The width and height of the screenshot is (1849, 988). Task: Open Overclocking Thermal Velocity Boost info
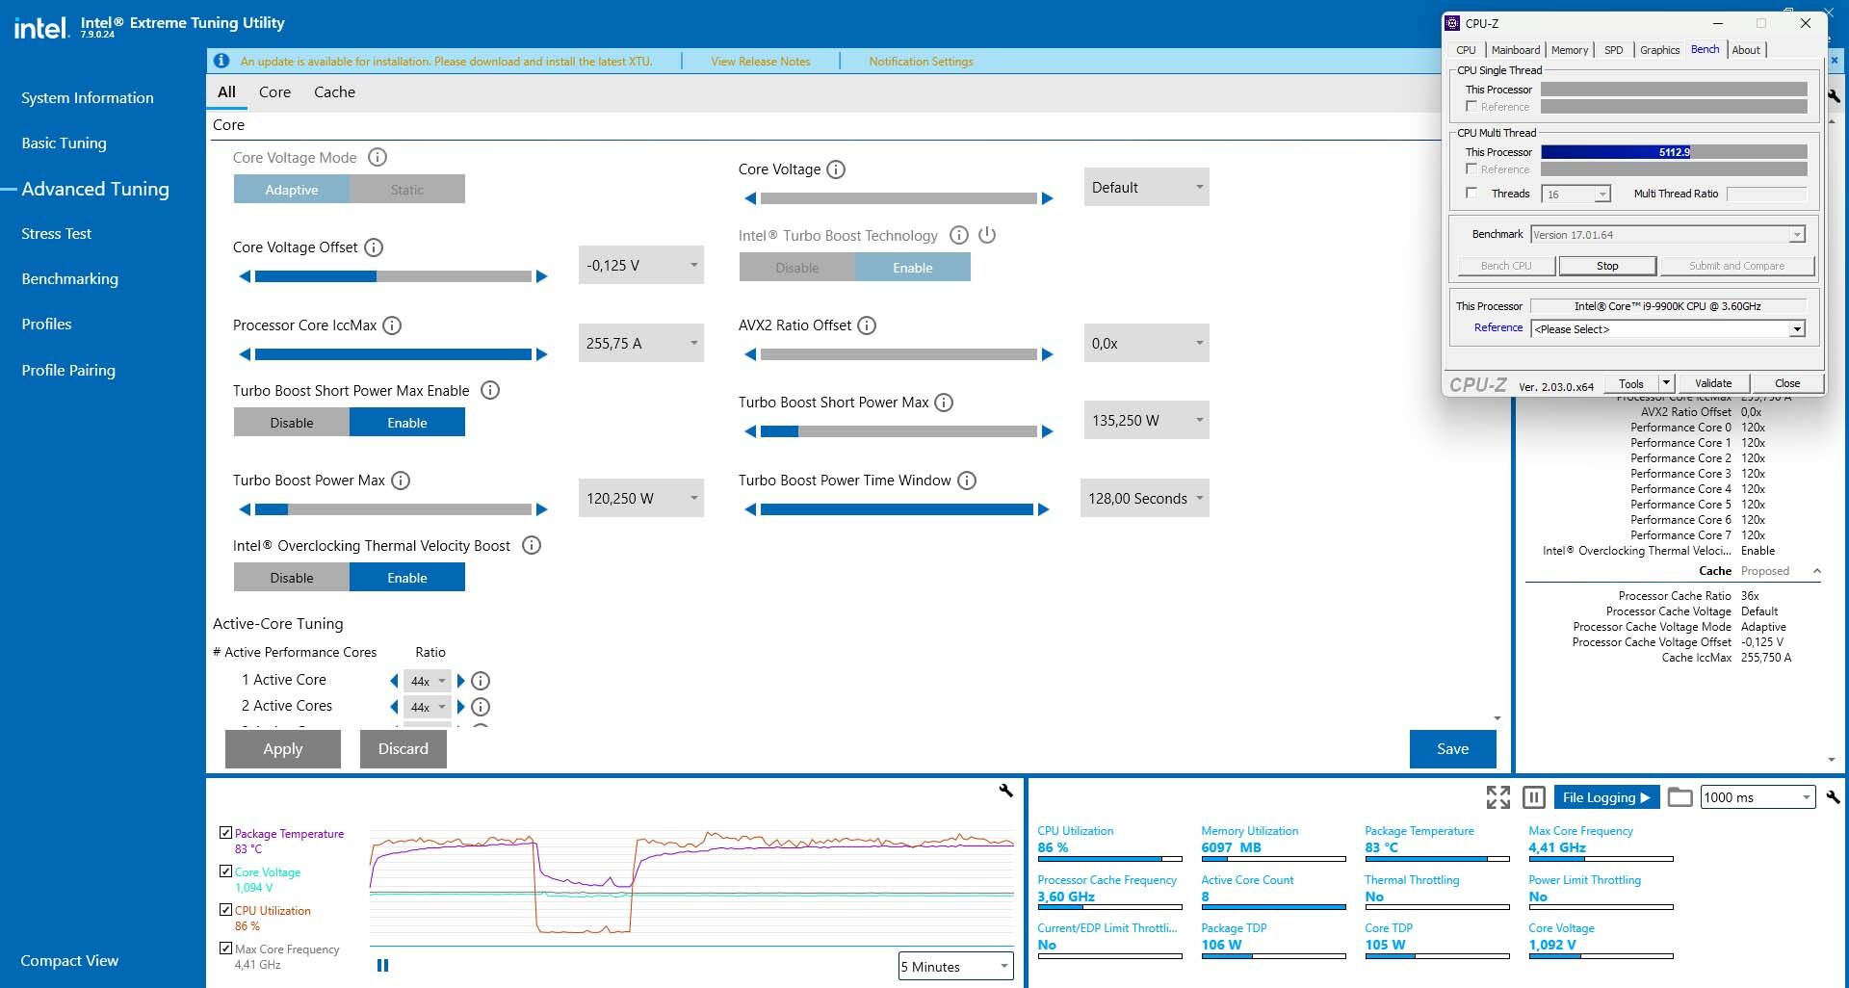point(532,545)
